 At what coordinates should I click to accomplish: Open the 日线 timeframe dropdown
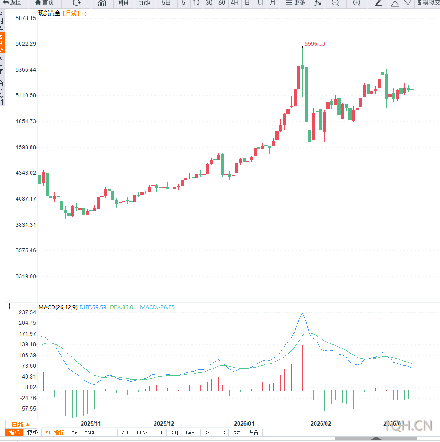coord(19,425)
